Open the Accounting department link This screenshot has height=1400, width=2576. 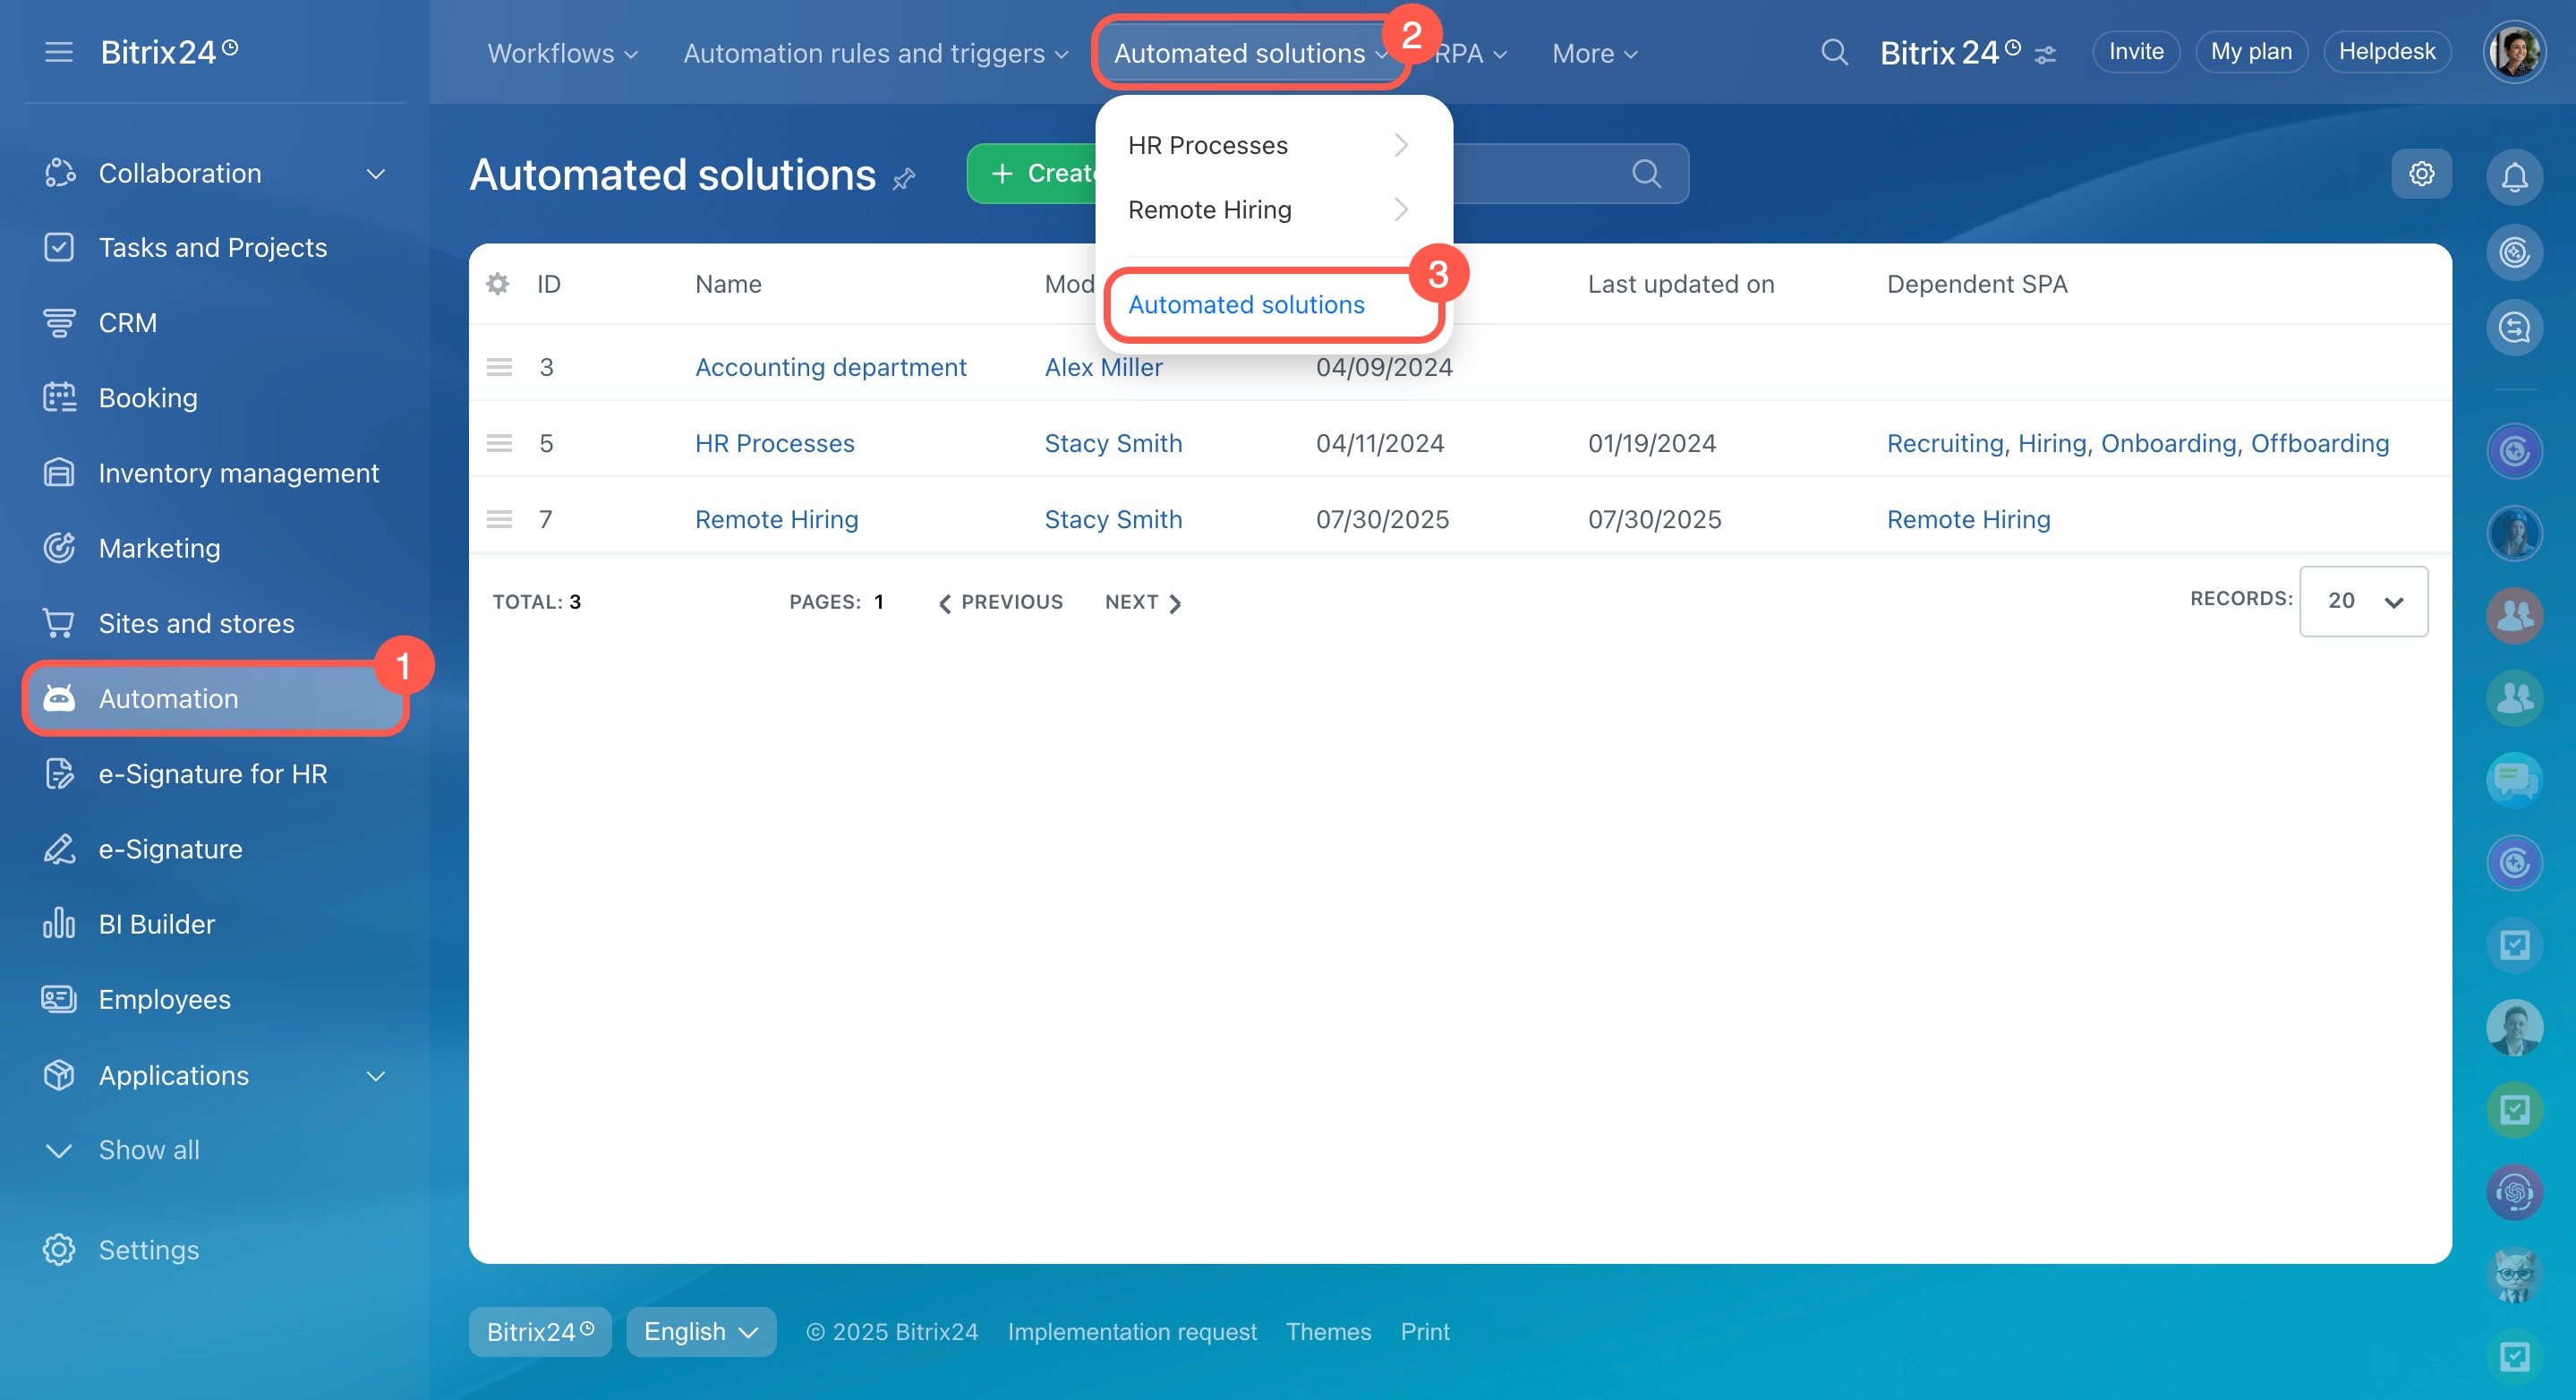tap(830, 367)
